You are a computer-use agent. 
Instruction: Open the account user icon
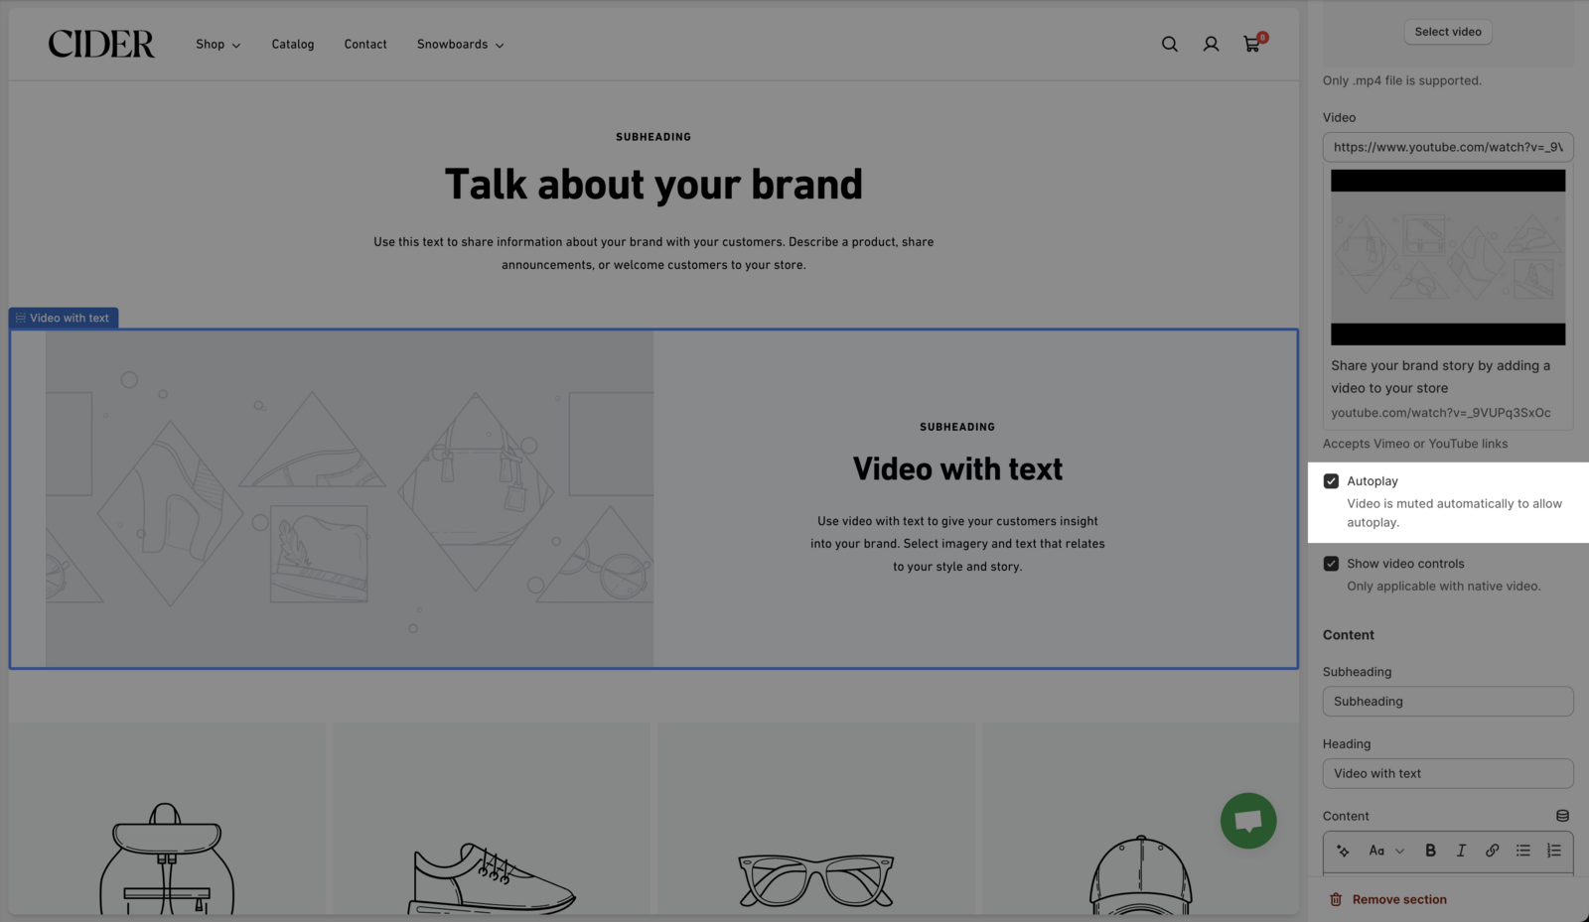click(1211, 44)
